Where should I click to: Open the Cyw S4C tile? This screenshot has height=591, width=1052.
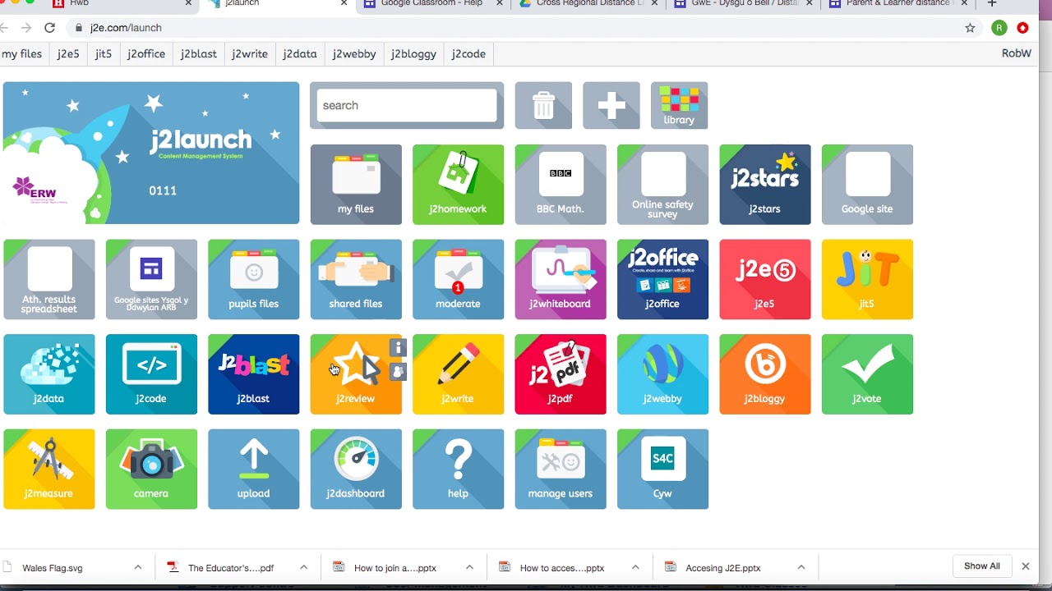(x=662, y=469)
